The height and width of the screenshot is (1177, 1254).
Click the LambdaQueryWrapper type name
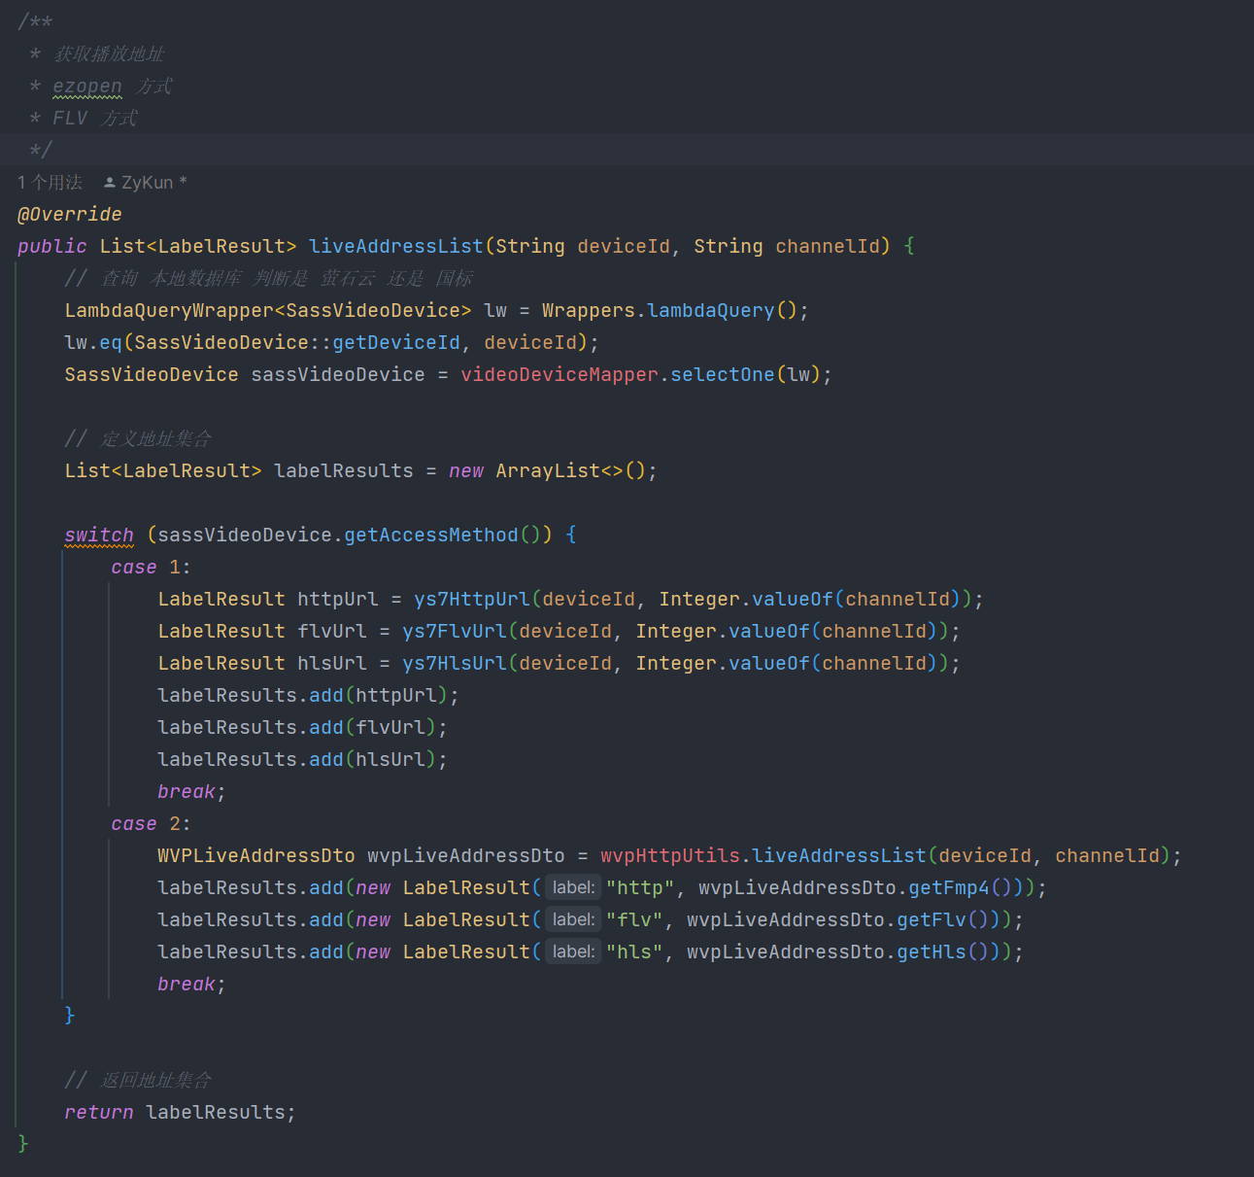tap(169, 310)
